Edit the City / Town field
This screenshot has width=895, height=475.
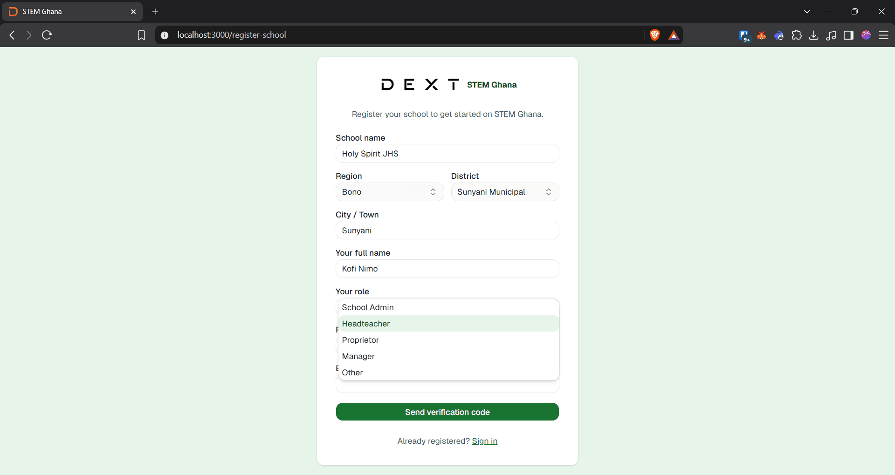coord(447,230)
